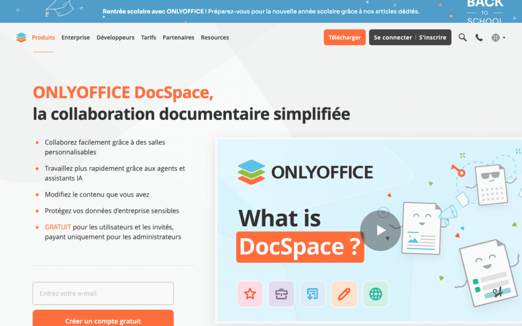Click the ONLYOFFICE logo in the navigation bar
Screen dimensions: 522x326
coord(21,37)
